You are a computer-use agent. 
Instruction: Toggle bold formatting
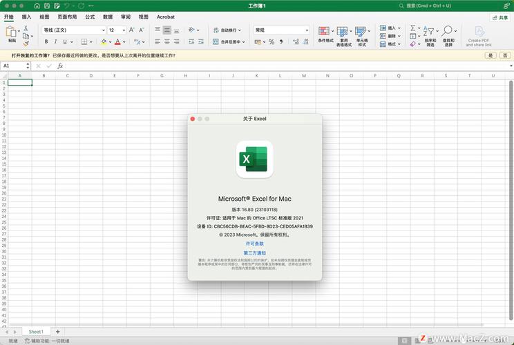click(46, 41)
